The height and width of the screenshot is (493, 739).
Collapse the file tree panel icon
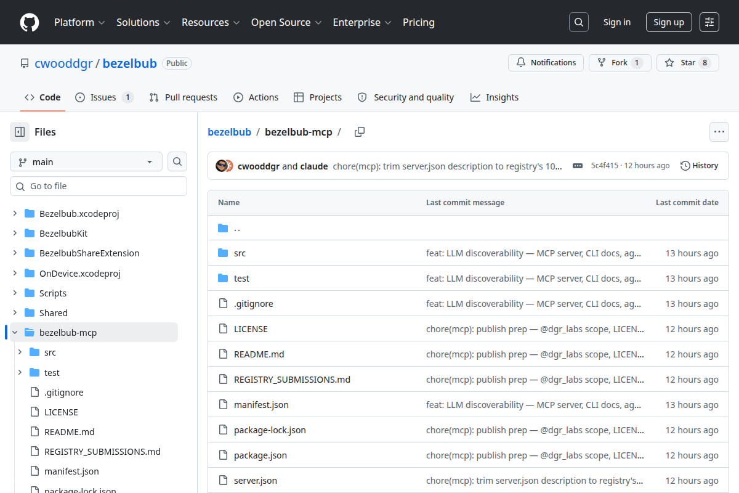20,132
